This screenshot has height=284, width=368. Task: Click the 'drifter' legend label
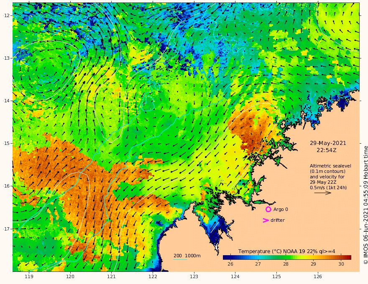[x=278, y=220]
